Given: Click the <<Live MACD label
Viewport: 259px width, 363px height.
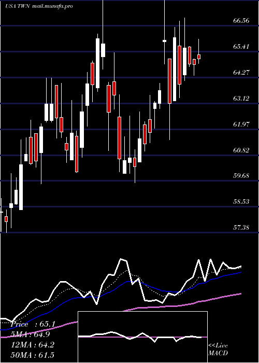Looking at the screenshot, I should (218, 349).
